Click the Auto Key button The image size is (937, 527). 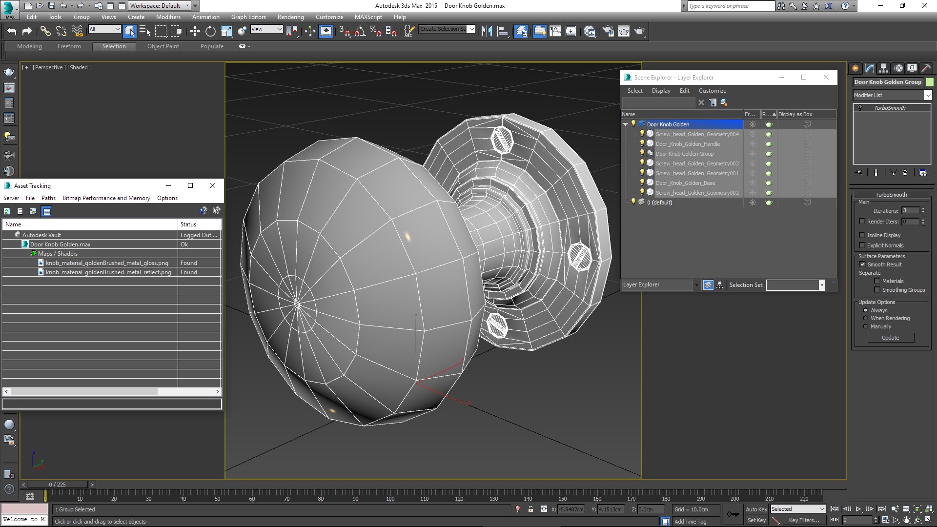point(756,509)
